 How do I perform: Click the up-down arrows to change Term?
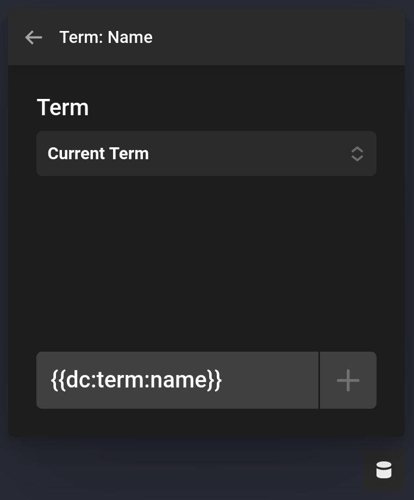point(357,154)
